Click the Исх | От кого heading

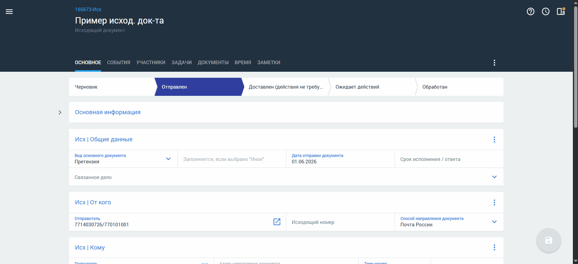click(x=93, y=203)
